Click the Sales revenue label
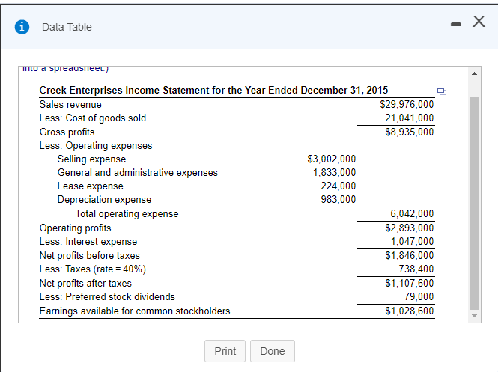Viewport: 498px width, 372px height. coord(70,105)
